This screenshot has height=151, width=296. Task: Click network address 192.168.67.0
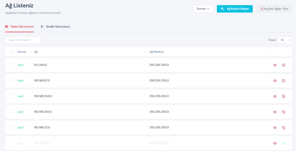[42, 80]
